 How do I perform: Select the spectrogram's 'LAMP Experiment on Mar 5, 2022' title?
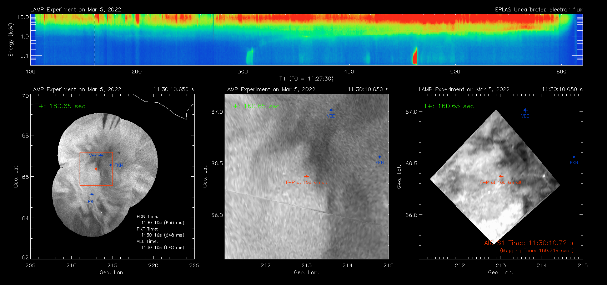coord(76,10)
